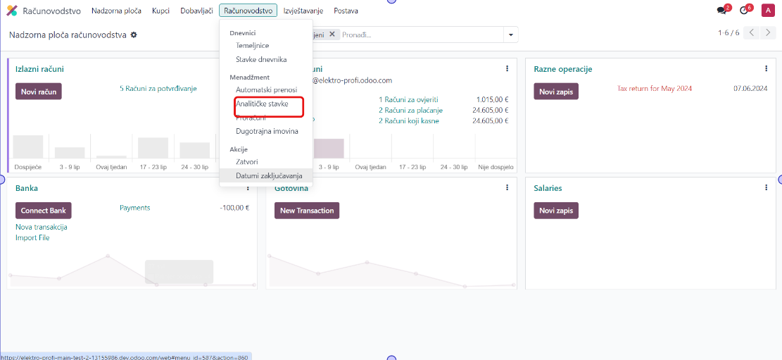Go to next page arrow

click(767, 33)
